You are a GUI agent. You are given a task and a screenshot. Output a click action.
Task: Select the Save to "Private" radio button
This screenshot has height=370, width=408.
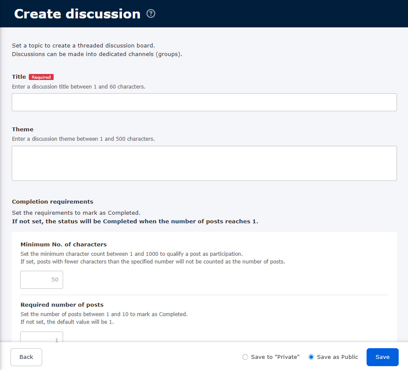[x=245, y=357]
